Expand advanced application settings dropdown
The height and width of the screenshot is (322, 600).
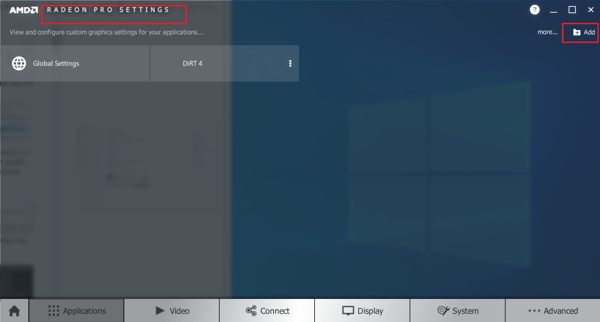click(x=290, y=63)
